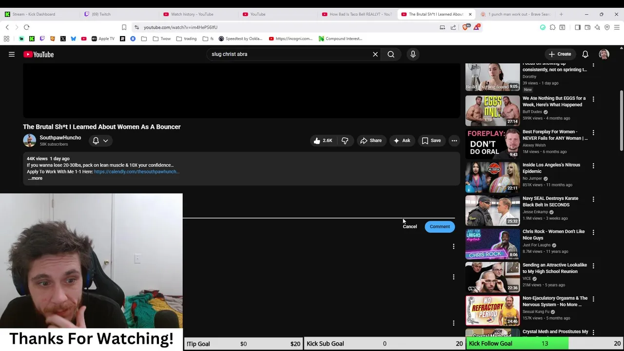This screenshot has width=624, height=351.
Task: Reload the page
Action: point(26,27)
